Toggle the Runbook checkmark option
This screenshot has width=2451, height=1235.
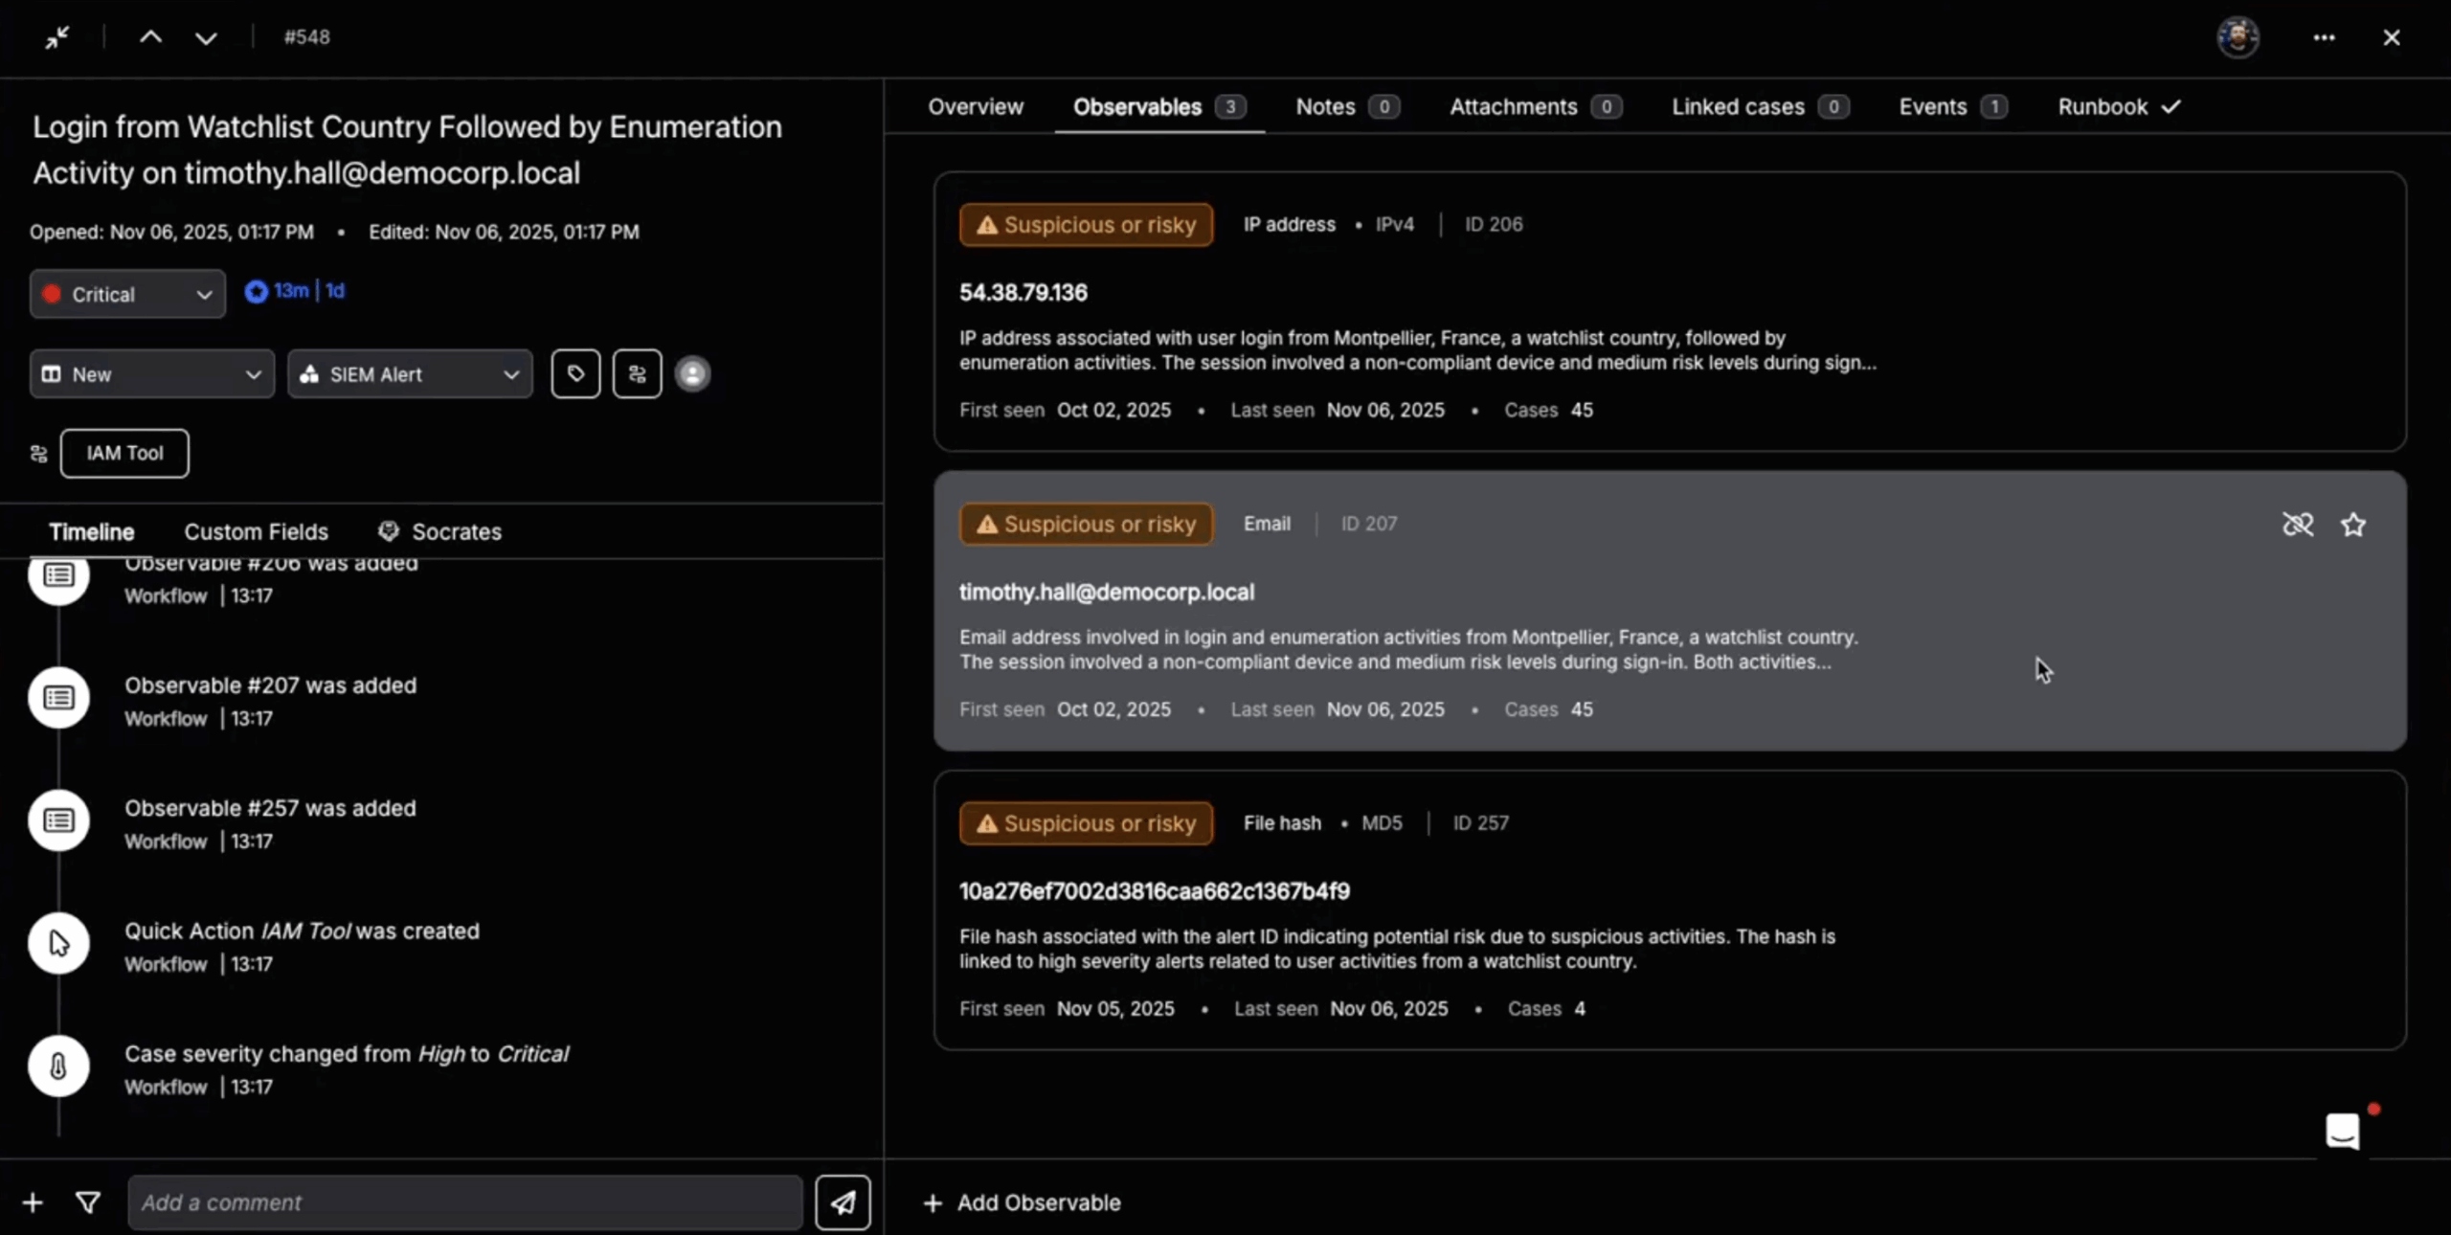[x=2120, y=106]
